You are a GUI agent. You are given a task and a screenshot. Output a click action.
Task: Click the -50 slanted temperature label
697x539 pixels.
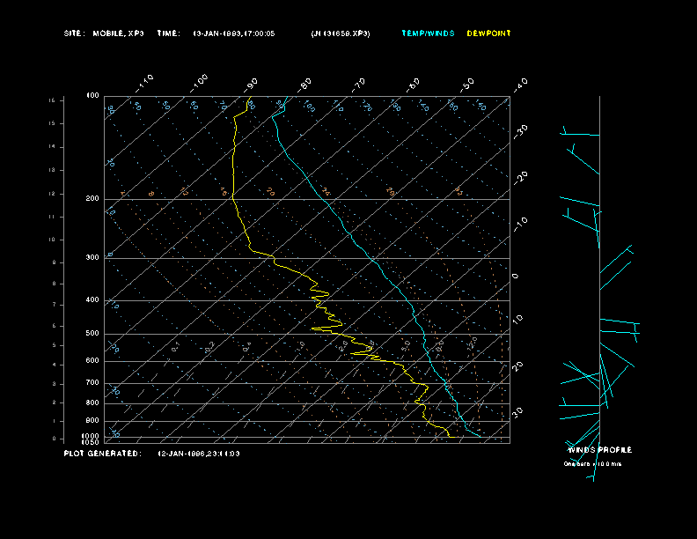[x=467, y=85]
